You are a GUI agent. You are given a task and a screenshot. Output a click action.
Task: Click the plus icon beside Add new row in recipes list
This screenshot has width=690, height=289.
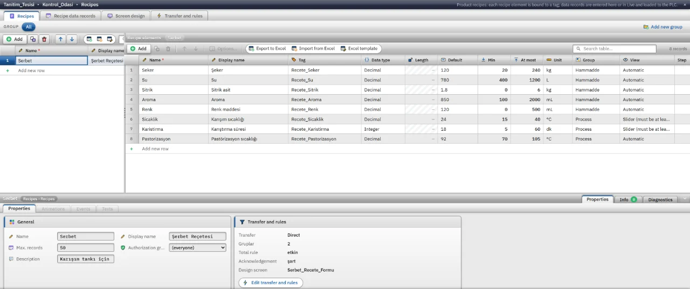tap(8, 71)
